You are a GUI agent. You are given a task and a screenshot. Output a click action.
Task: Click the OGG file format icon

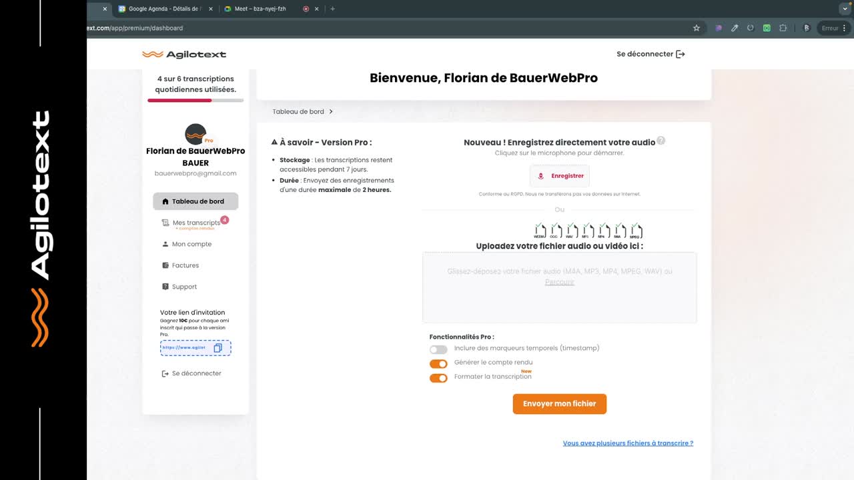coord(555,231)
